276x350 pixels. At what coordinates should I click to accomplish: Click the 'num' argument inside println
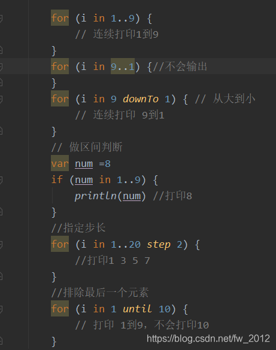tap(132, 196)
